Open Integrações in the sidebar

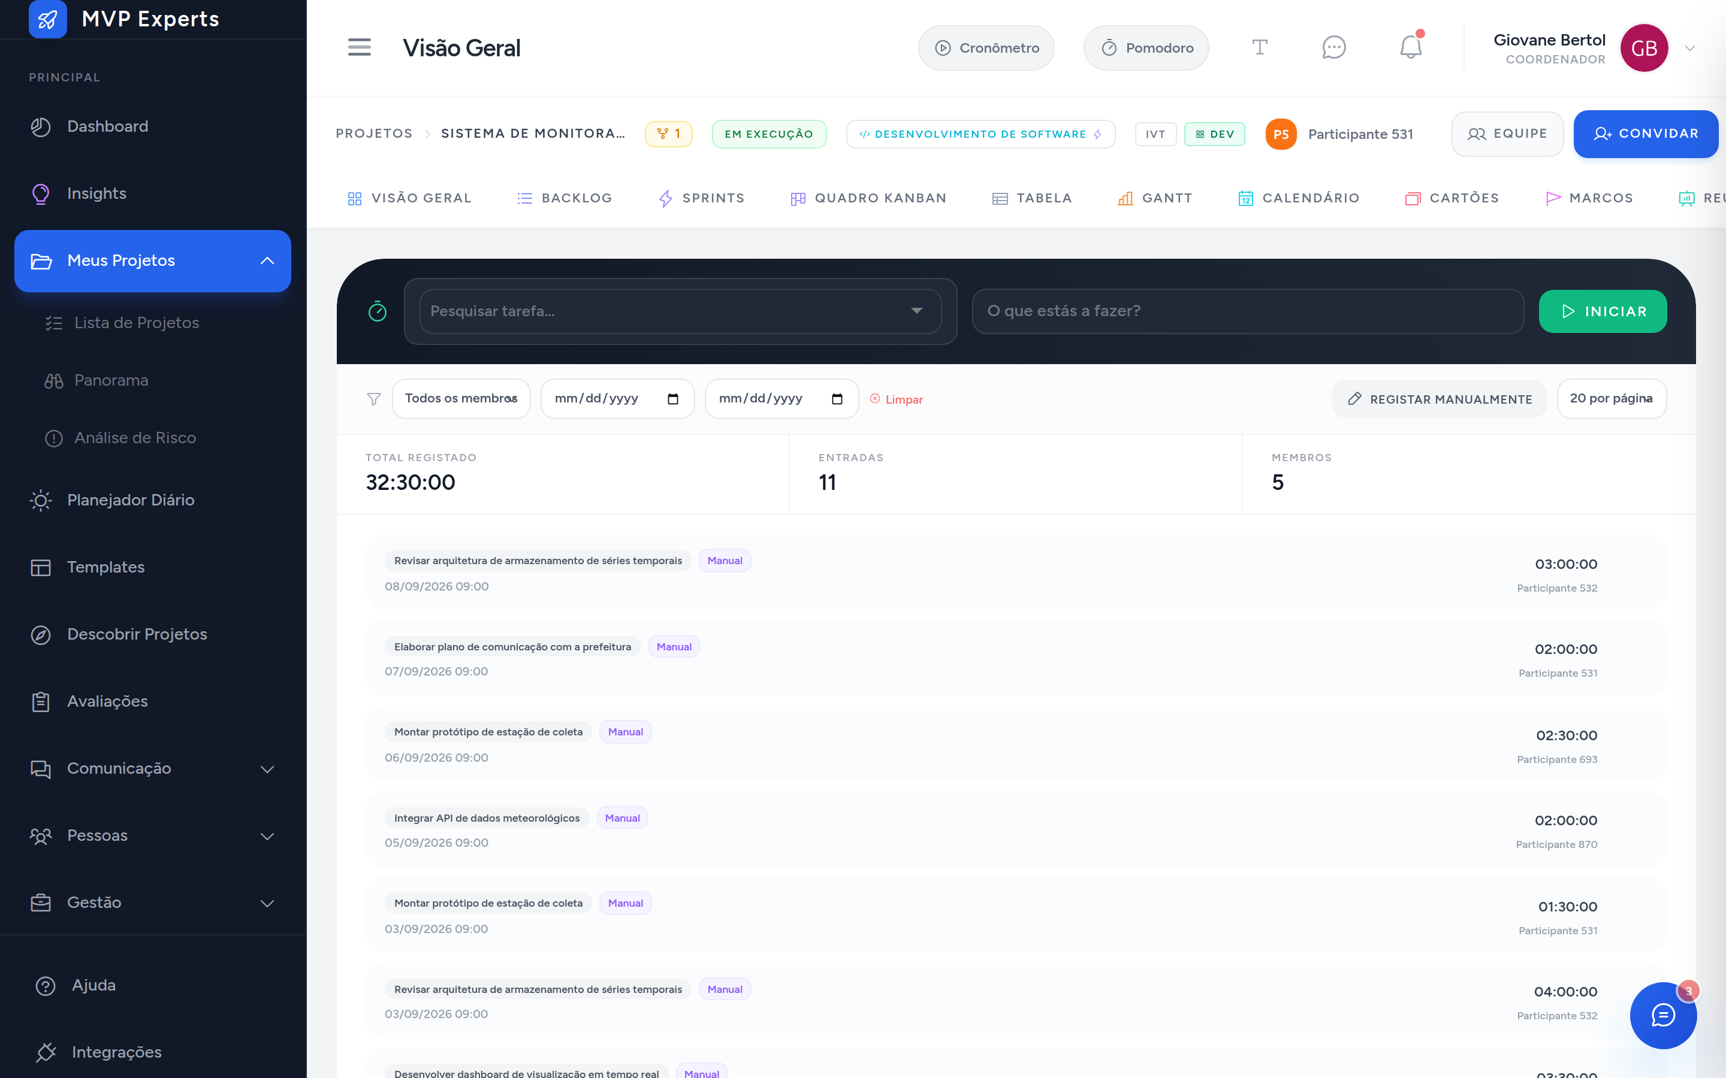click(153, 1052)
